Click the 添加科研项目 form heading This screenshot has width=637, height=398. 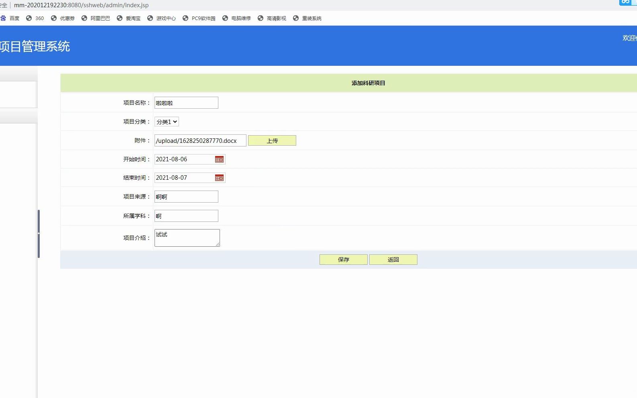point(368,83)
